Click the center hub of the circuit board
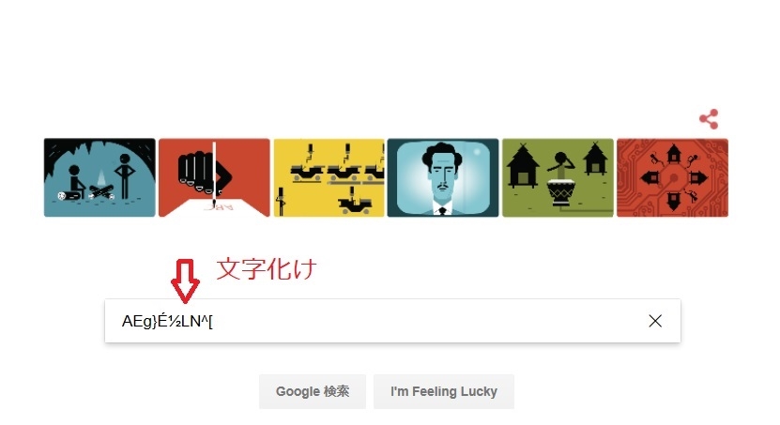The image size is (780, 425). pyautogui.click(x=673, y=177)
